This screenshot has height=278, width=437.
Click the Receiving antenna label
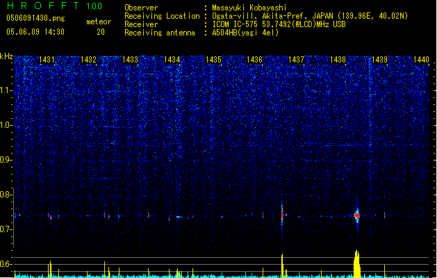click(x=160, y=33)
